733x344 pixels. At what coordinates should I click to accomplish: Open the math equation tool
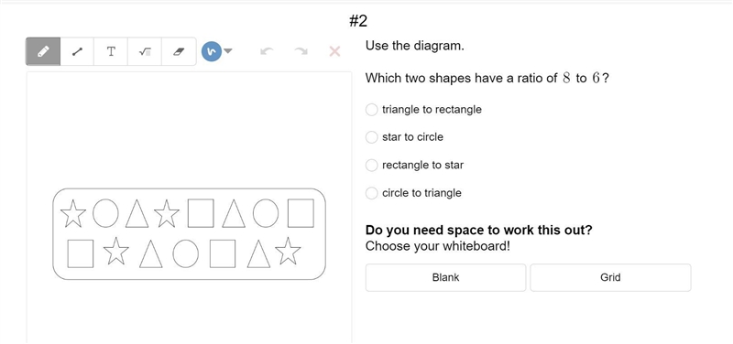145,51
